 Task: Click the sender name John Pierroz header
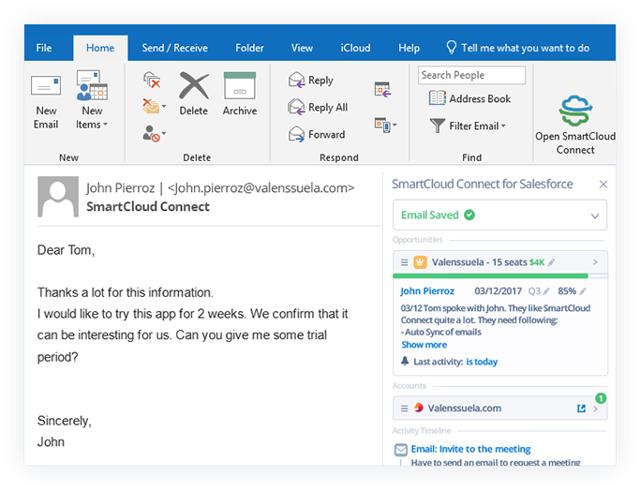coord(120,187)
